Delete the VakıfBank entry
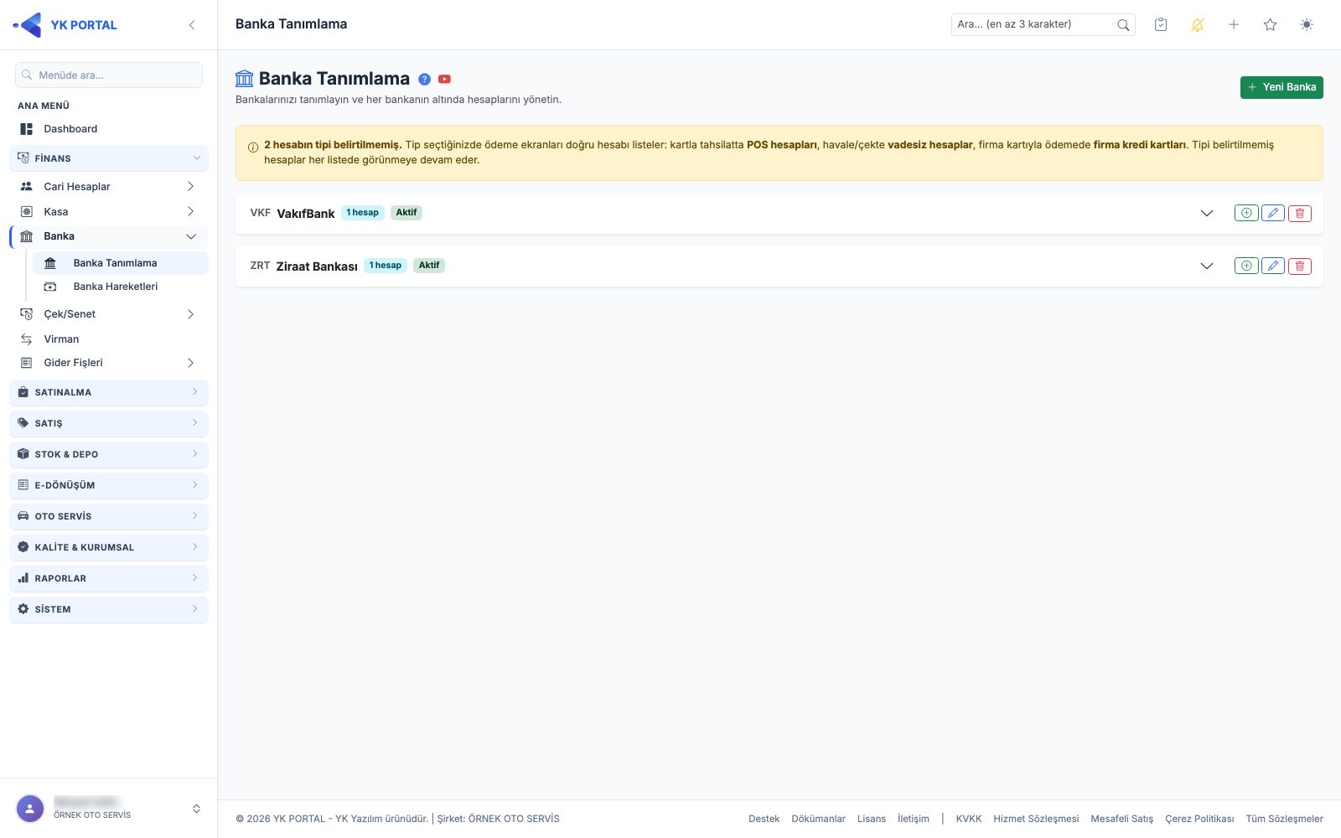This screenshot has height=838, width=1341. click(1300, 214)
